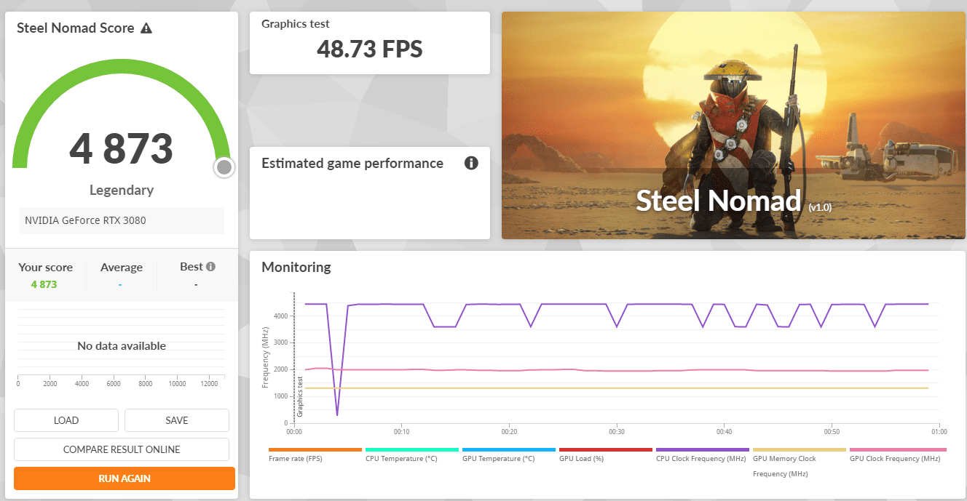Screen dimensions: 967x501
Task: Click the orange RUN AGAIN button
Action: click(x=125, y=478)
